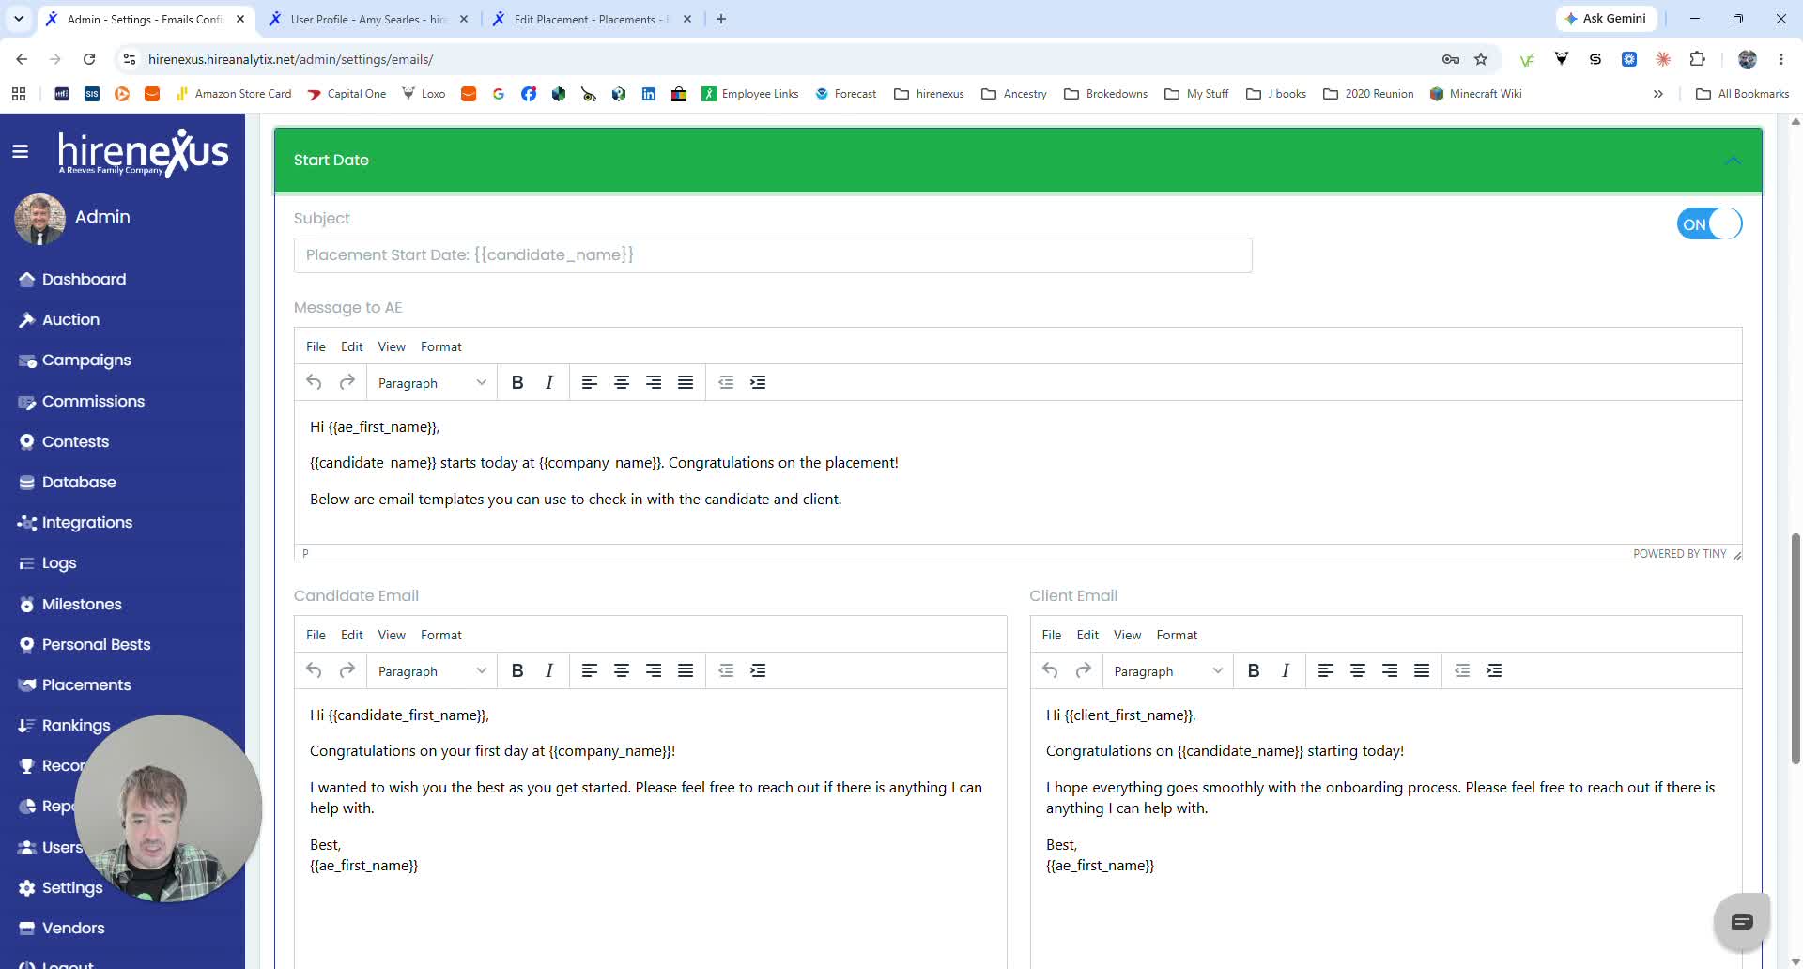Open browser tab search dropdown
The image size is (1803, 969).
19,19
